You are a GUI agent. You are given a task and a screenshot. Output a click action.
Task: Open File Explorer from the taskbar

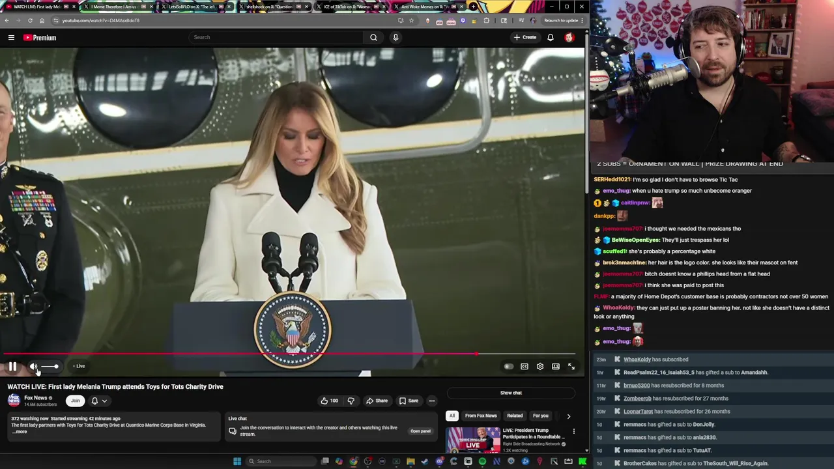[410, 461]
